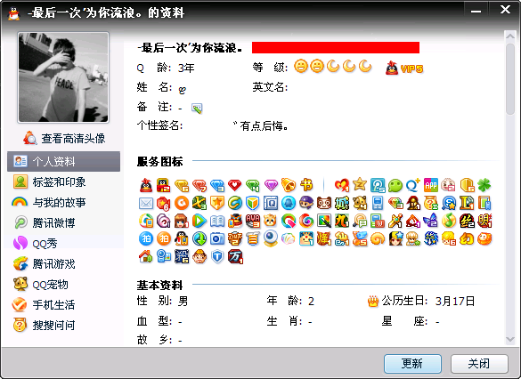Image resolution: width=521 pixels, height=379 pixels.
Task: Click the AVA game service icon
Action: (x=253, y=221)
